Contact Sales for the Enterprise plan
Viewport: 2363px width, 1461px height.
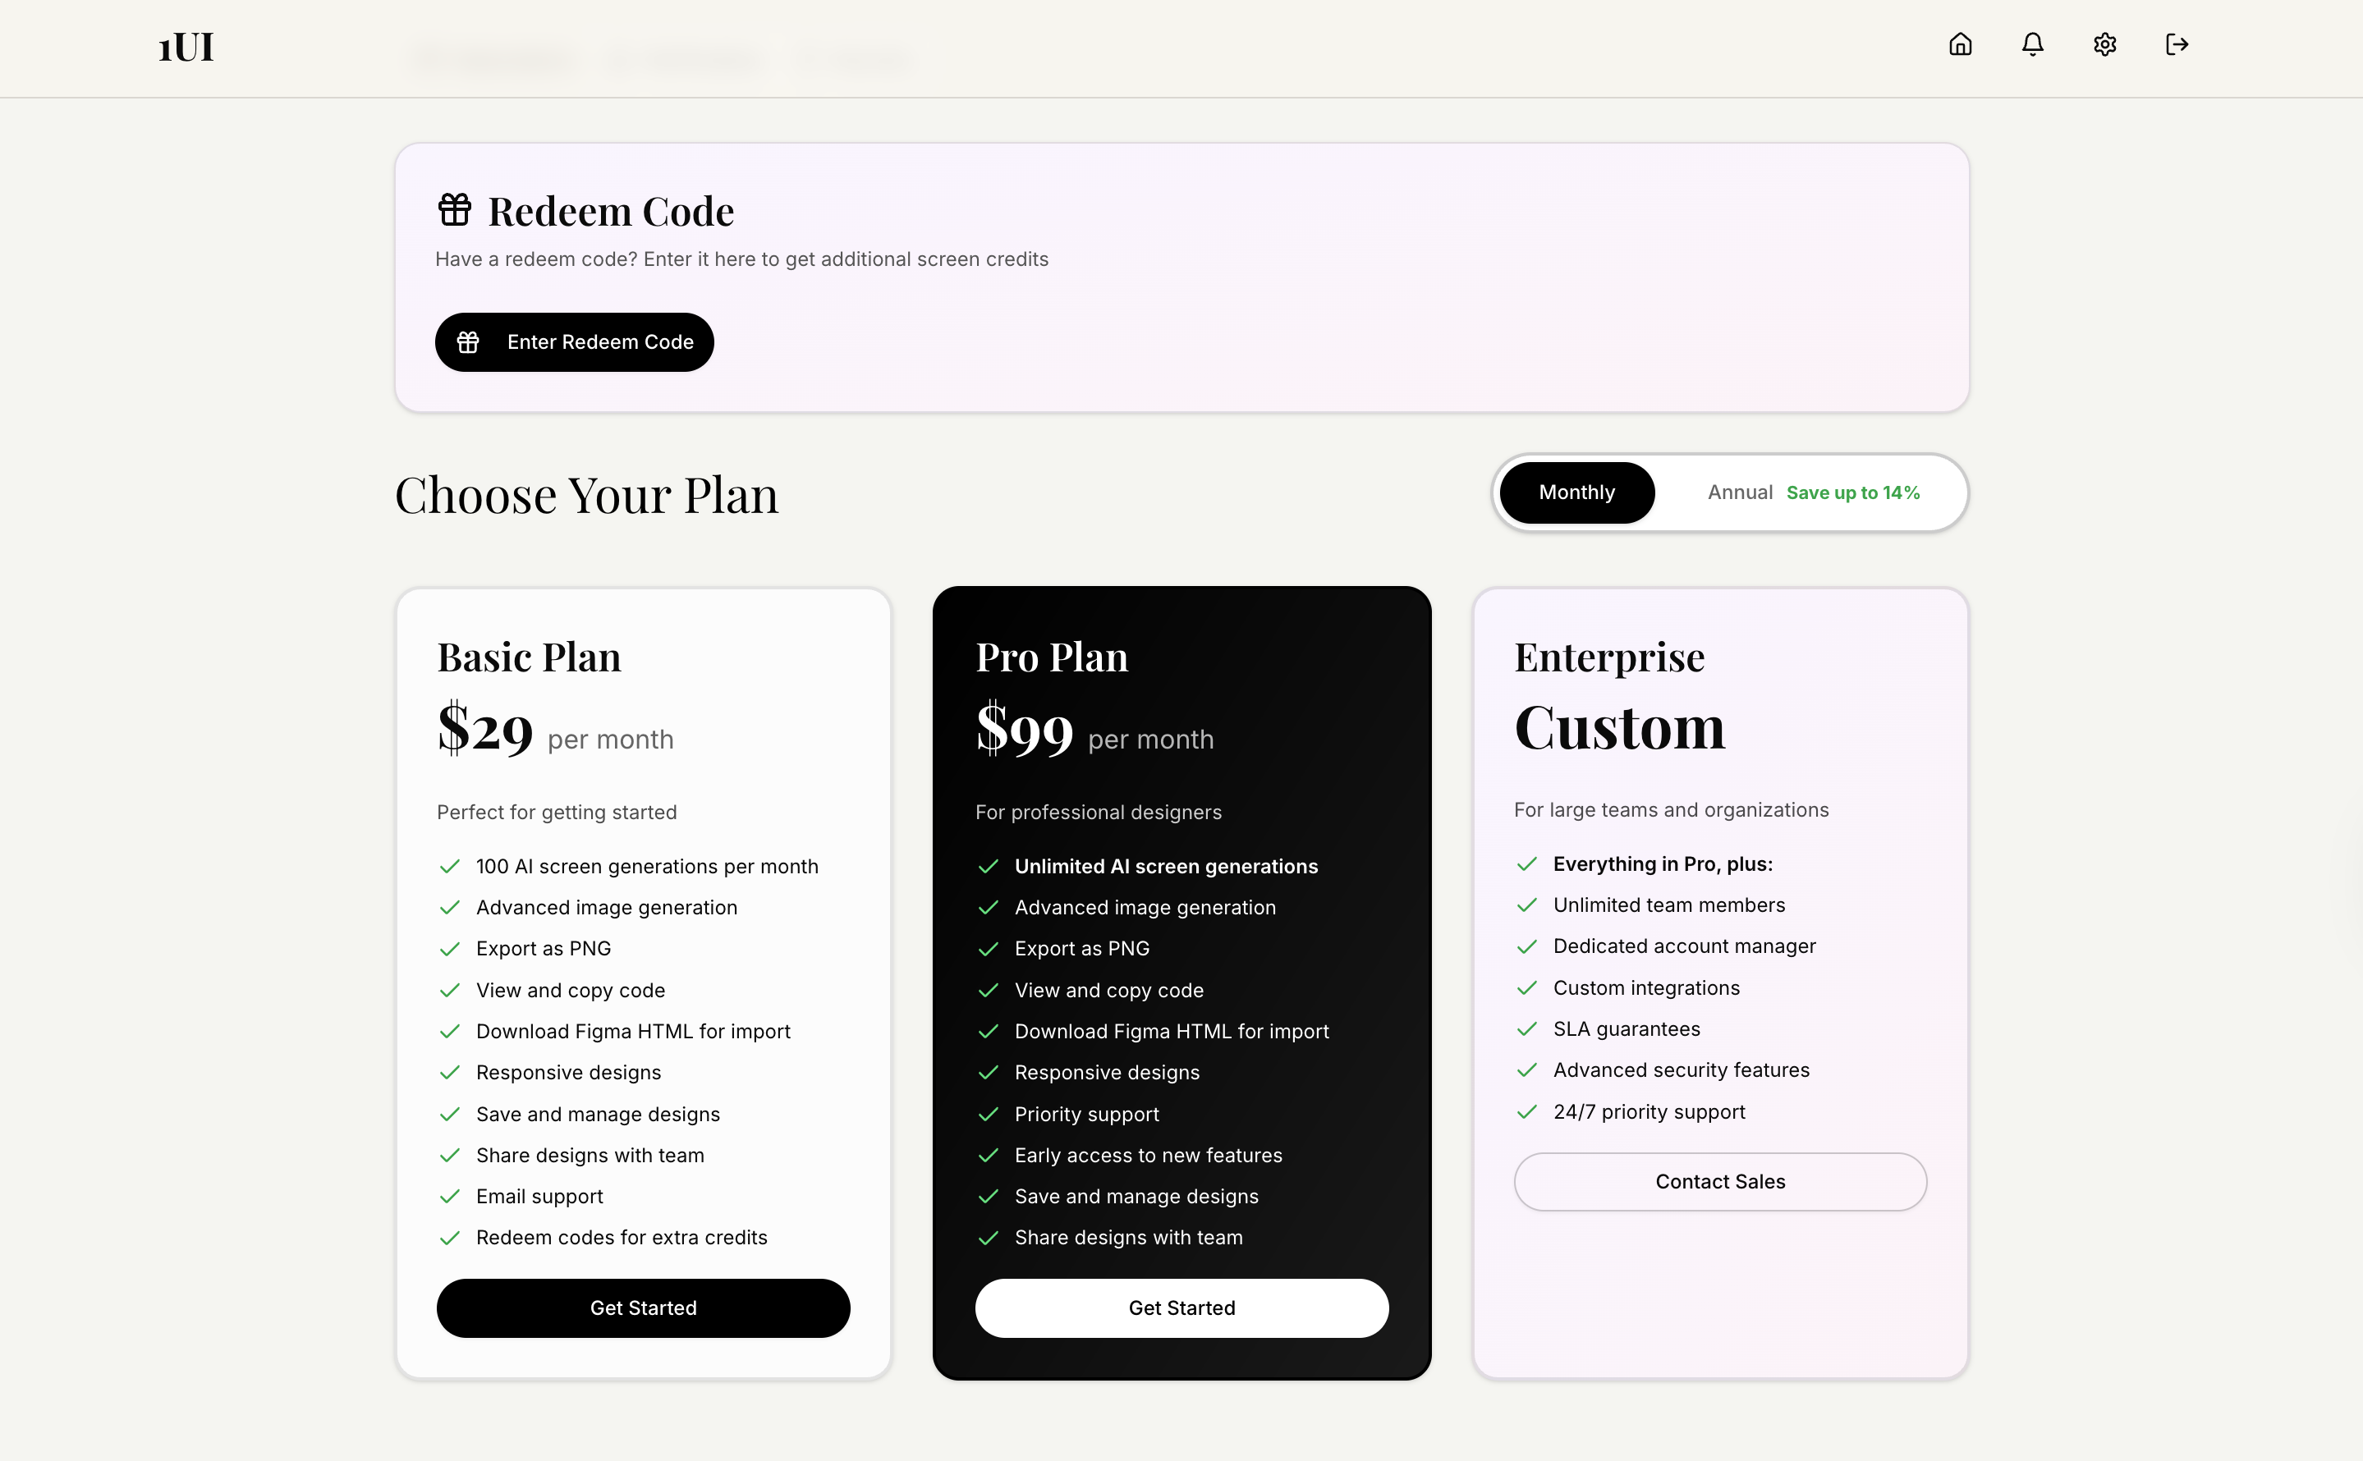[x=1720, y=1181]
